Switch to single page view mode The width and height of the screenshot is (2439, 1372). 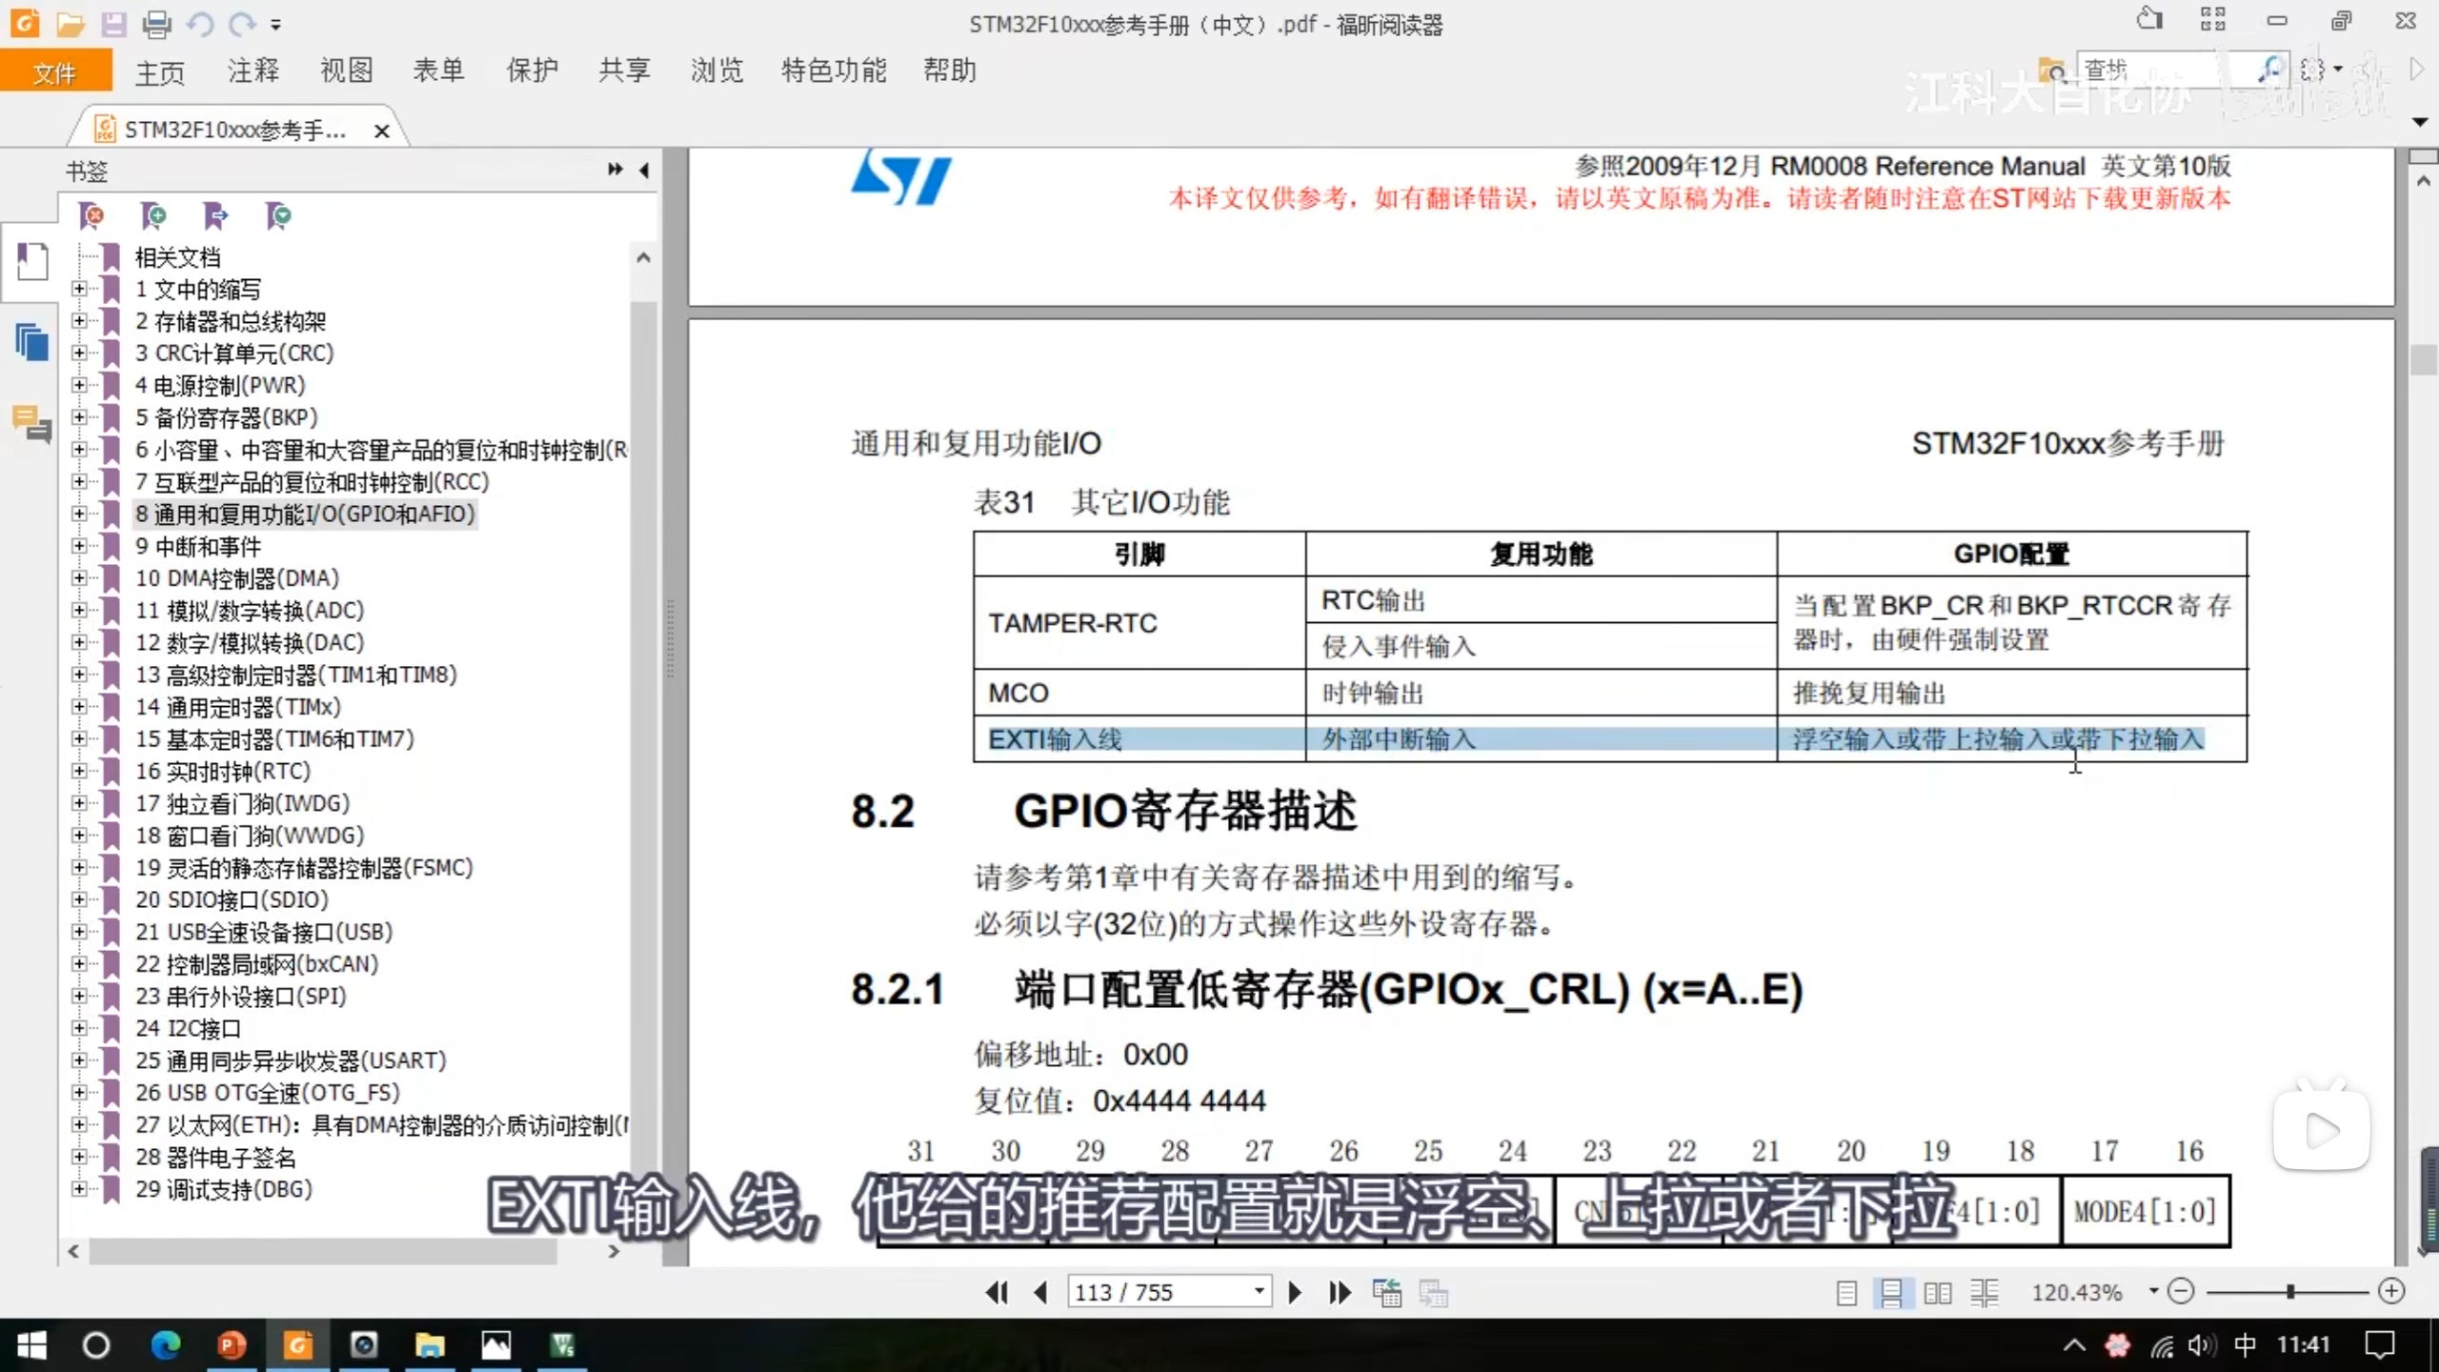tap(1846, 1293)
